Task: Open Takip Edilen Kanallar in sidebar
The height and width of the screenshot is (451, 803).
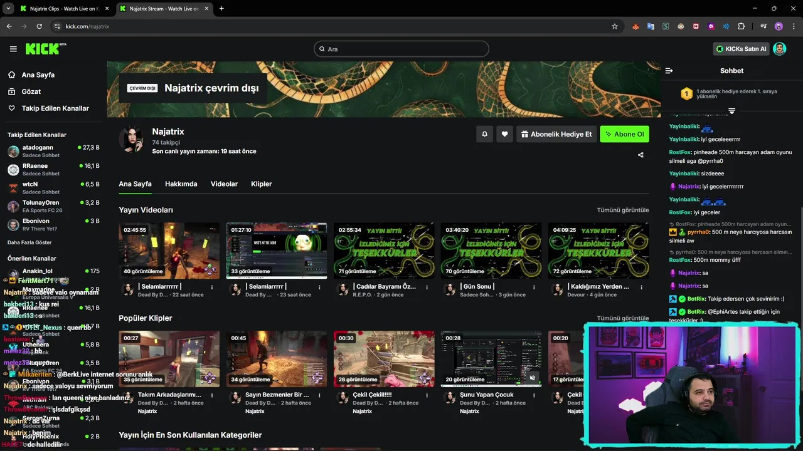Action: tap(48, 108)
